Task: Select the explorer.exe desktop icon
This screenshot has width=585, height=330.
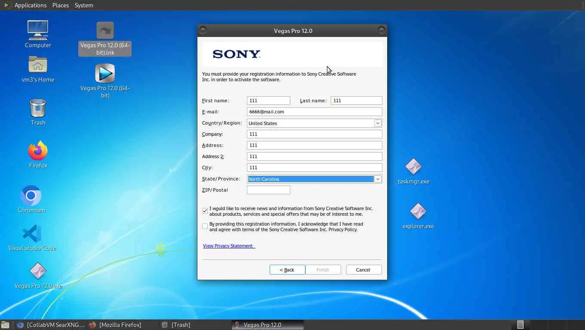Action: [x=418, y=211]
